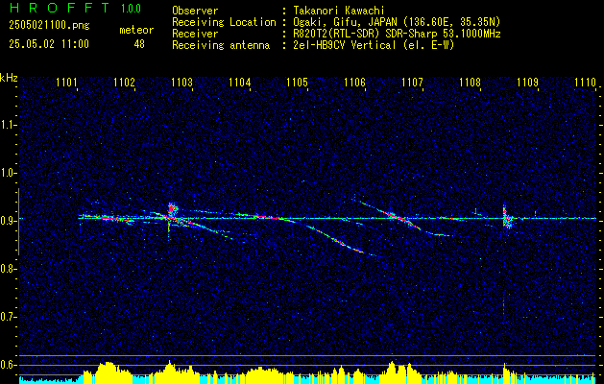Click the 1103 time marker
Image resolution: width=604 pixels, height=384 pixels.
tap(181, 83)
